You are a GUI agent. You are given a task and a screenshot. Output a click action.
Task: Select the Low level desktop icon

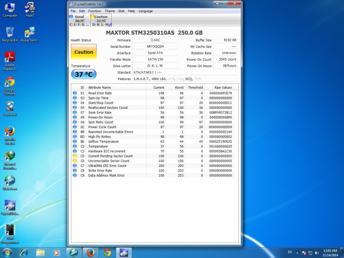pos(10,109)
